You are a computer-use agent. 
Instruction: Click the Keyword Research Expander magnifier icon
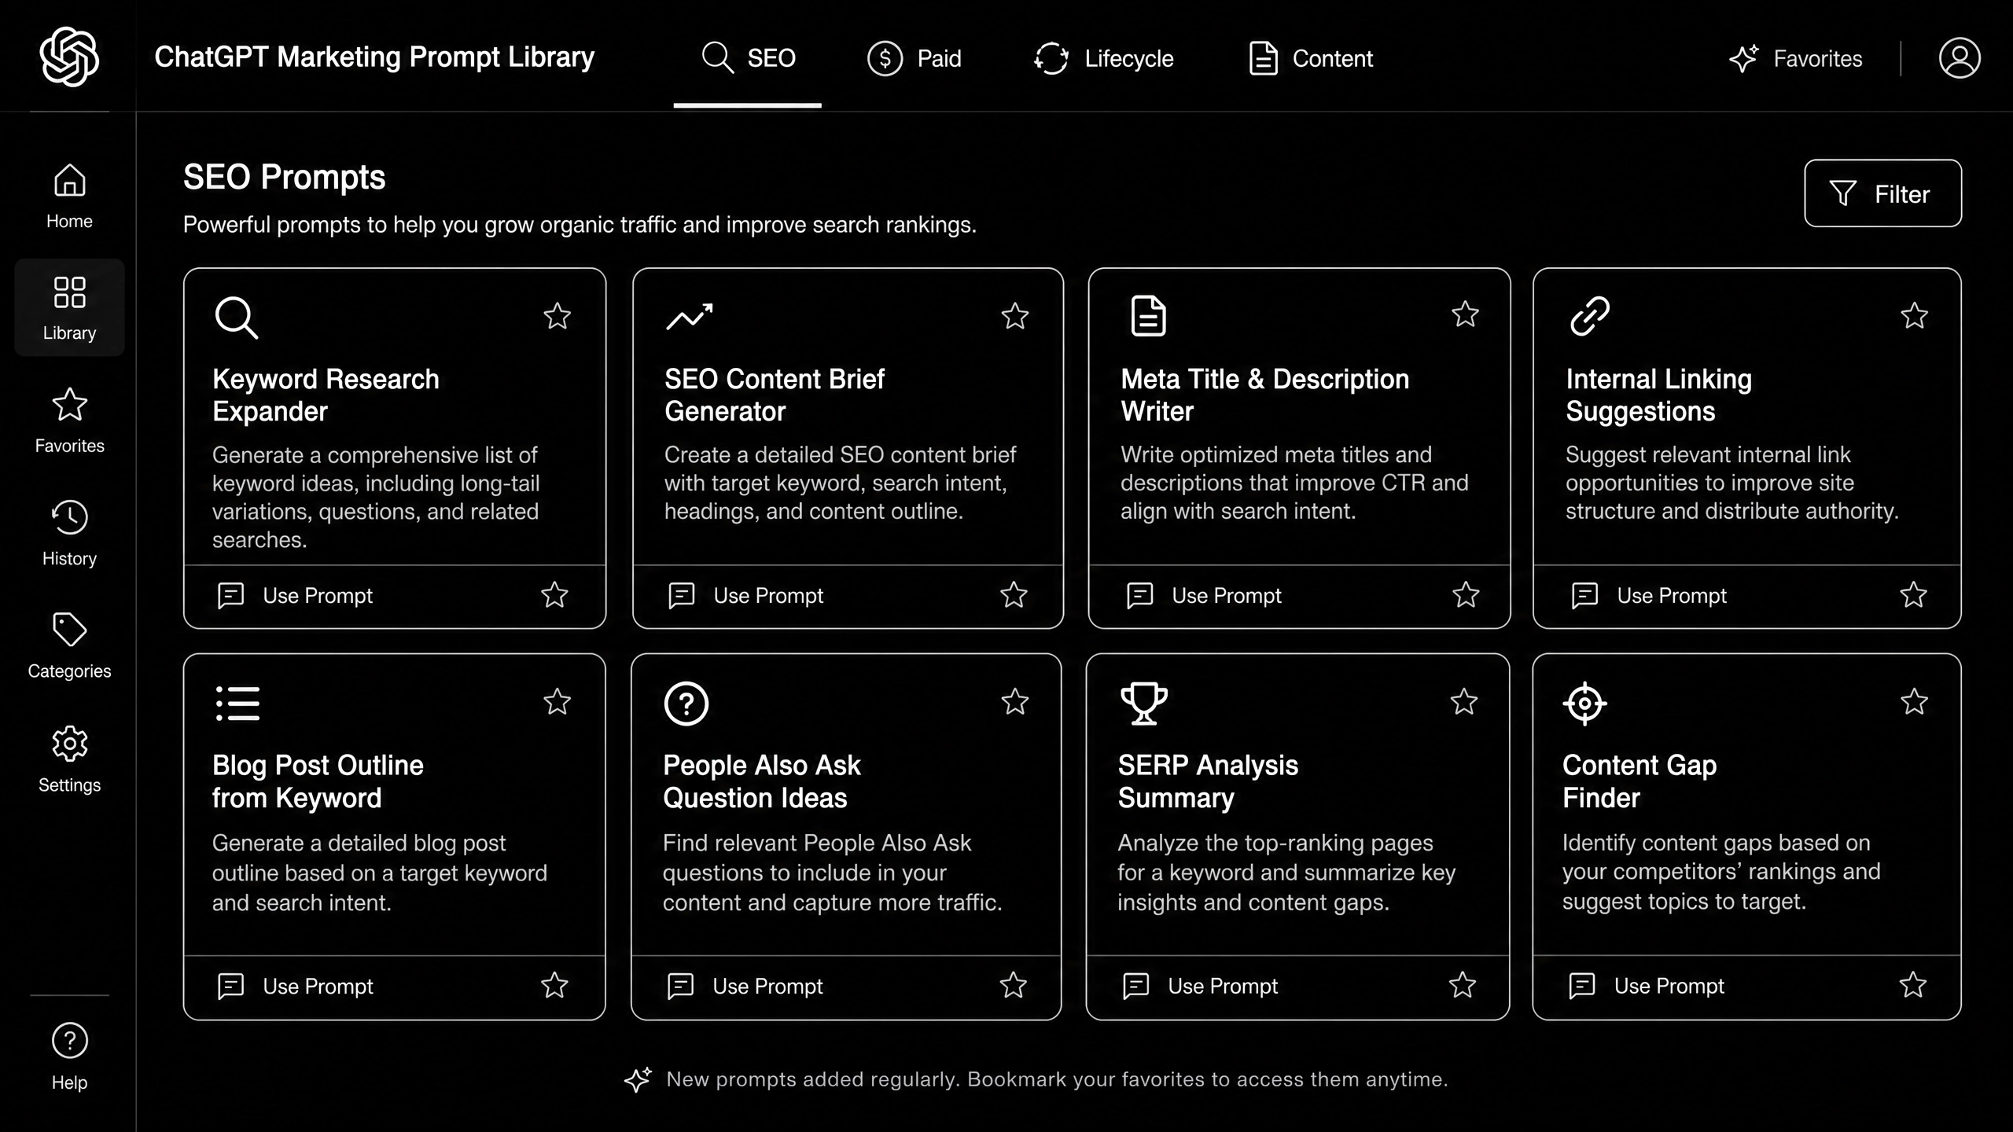click(x=236, y=318)
